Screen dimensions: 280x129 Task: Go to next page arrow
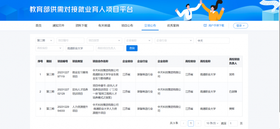tap(198, 123)
